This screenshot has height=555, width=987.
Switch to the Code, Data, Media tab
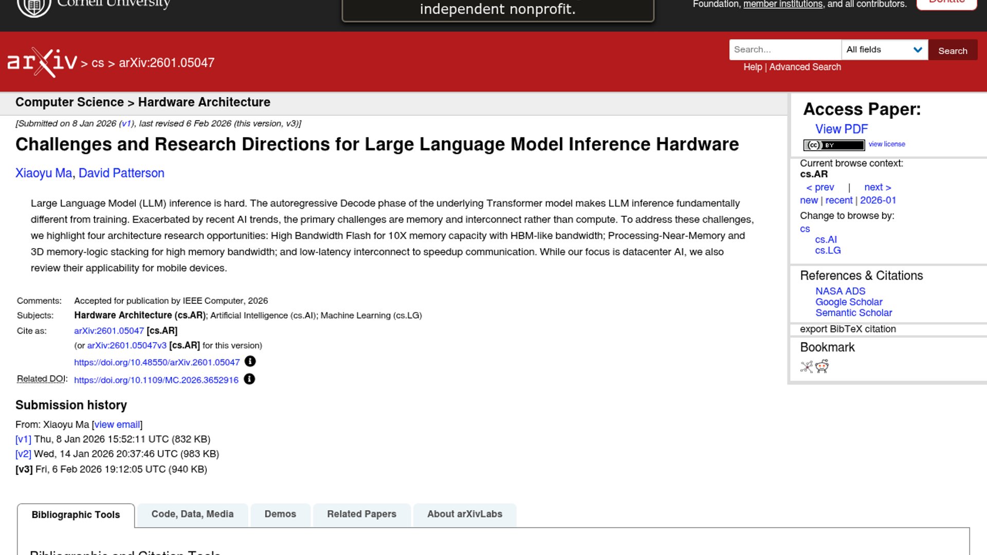click(x=192, y=514)
